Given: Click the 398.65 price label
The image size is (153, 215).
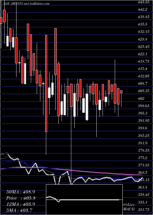Looking at the screenshot, I should click(x=143, y=106).
